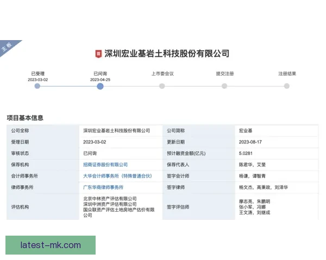Click the 律师事务所 label
Image resolution: width=326 pixels, height=260 pixels.
(22, 187)
